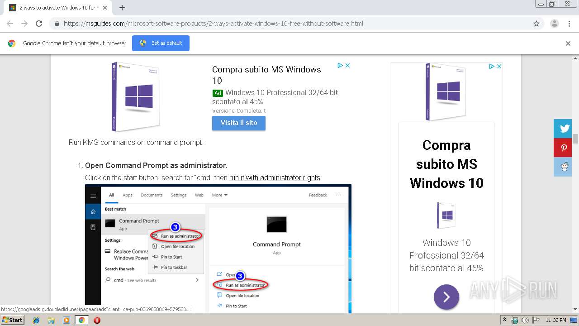Open the volume tray icon
Viewport: 579px width, 326px height.
(x=525, y=320)
